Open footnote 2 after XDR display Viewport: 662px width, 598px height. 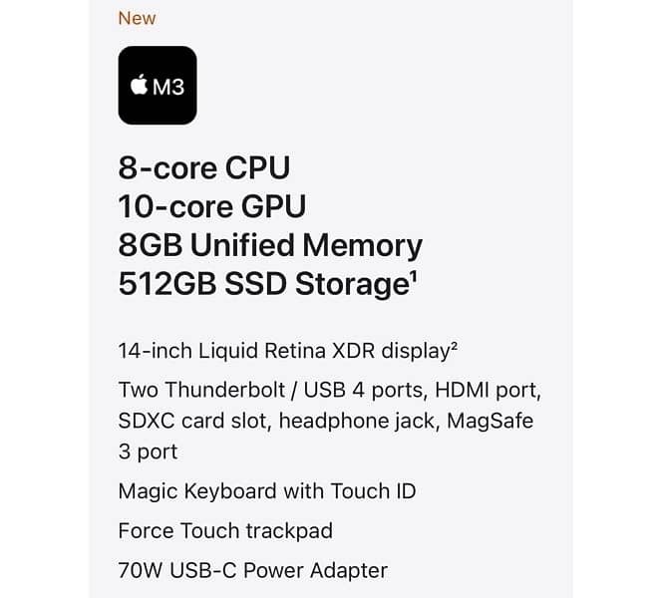pyautogui.click(x=453, y=346)
